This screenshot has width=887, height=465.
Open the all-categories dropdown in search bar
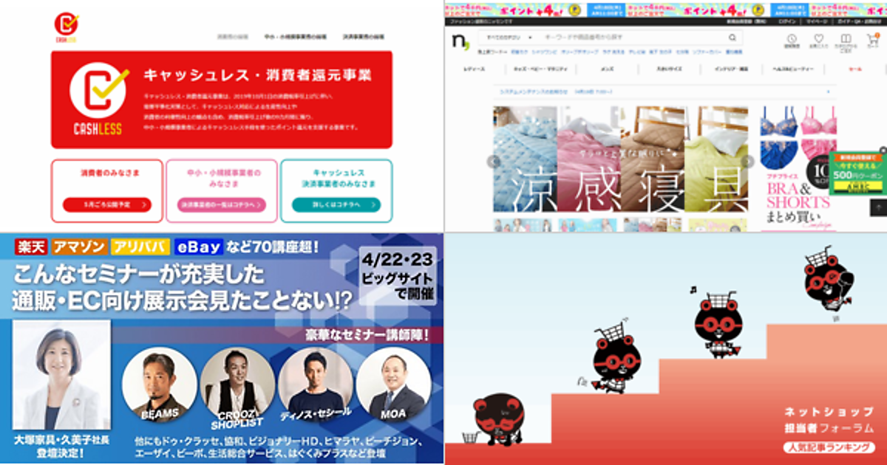[x=507, y=36]
